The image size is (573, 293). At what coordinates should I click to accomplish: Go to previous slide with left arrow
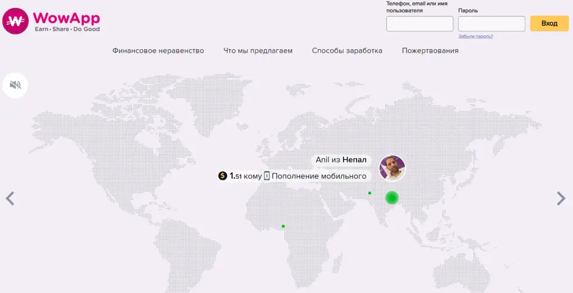point(10,199)
